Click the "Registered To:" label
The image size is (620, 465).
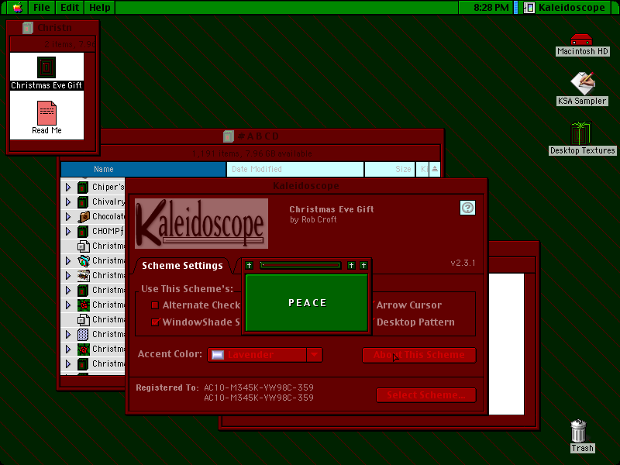pyautogui.click(x=167, y=388)
